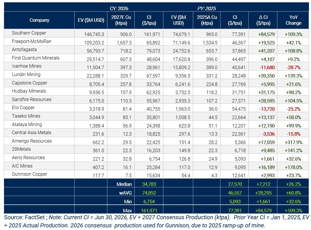Viewport: 311px width, 230px height.
Task: Click Sandfire Resources company name
Action: [32, 99]
